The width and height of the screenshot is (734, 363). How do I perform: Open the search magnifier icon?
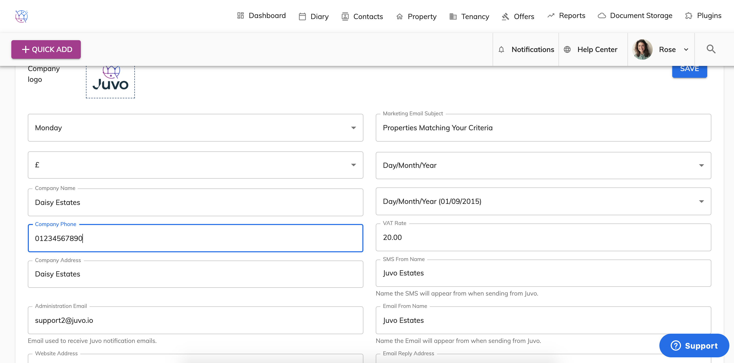pos(711,49)
